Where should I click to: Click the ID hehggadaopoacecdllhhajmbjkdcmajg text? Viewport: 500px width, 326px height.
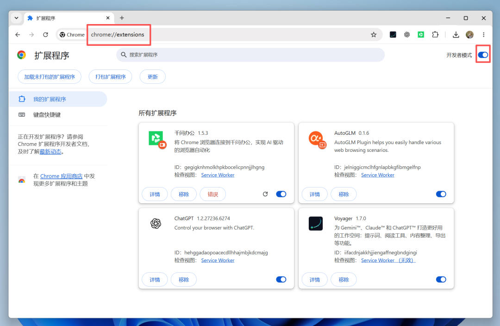coord(221,253)
